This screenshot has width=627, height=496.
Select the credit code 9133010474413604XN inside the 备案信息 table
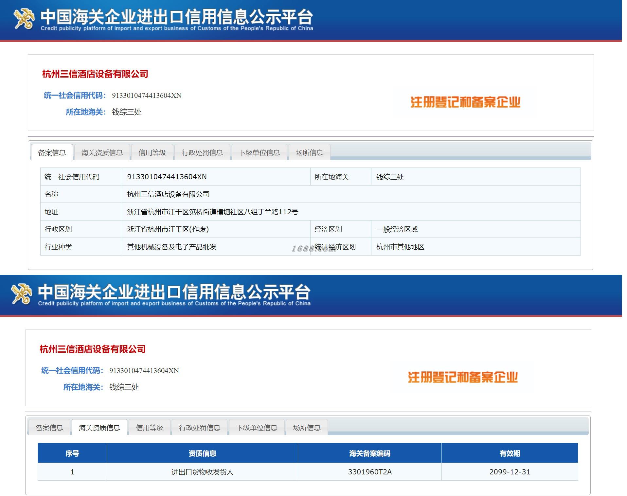pyautogui.click(x=167, y=177)
